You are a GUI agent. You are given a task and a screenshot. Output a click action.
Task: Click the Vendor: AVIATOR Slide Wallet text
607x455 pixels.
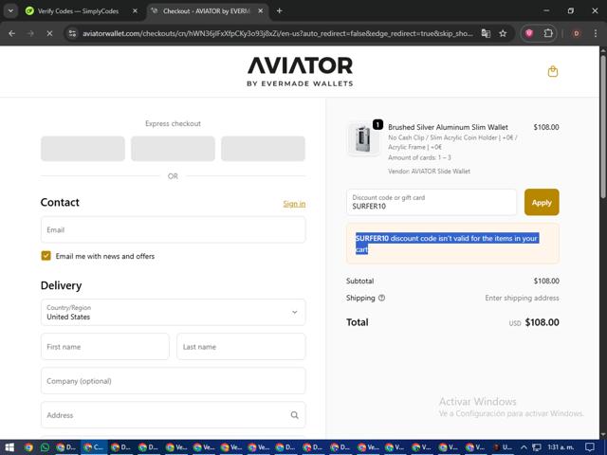[x=429, y=172]
